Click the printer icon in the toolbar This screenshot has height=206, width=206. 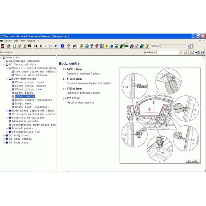point(9,46)
